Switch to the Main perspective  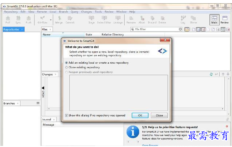tap(214, 20)
